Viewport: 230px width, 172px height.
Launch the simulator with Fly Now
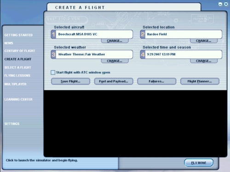coord(199,163)
